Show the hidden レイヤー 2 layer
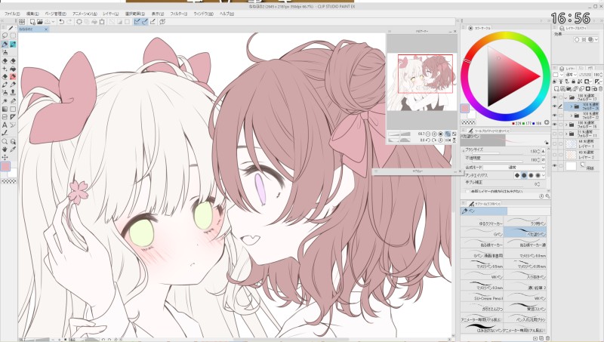The height and width of the screenshot is (342, 604). (x=555, y=155)
